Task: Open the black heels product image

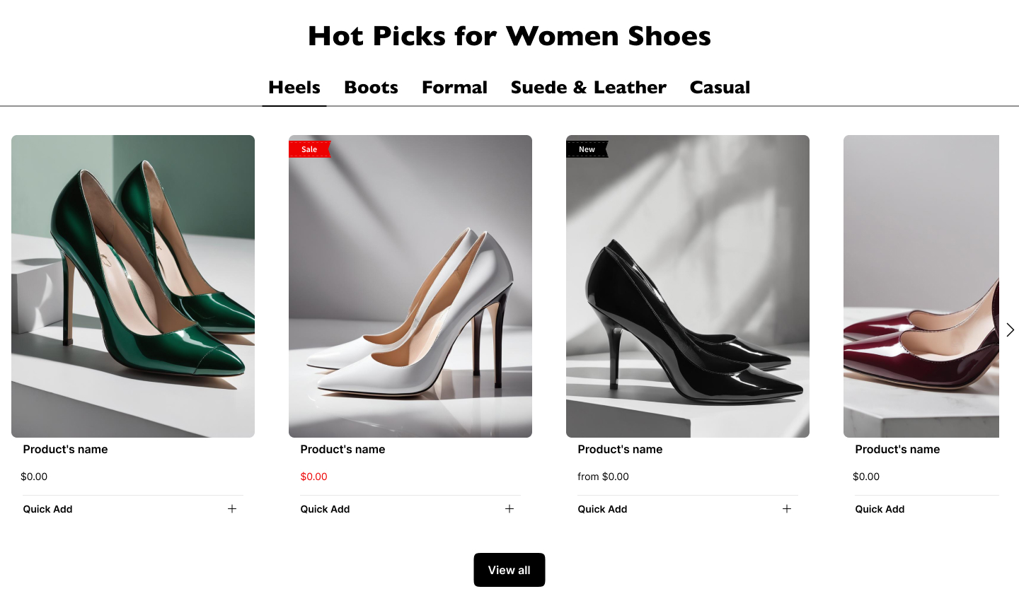Action: [x=688, y=286]
